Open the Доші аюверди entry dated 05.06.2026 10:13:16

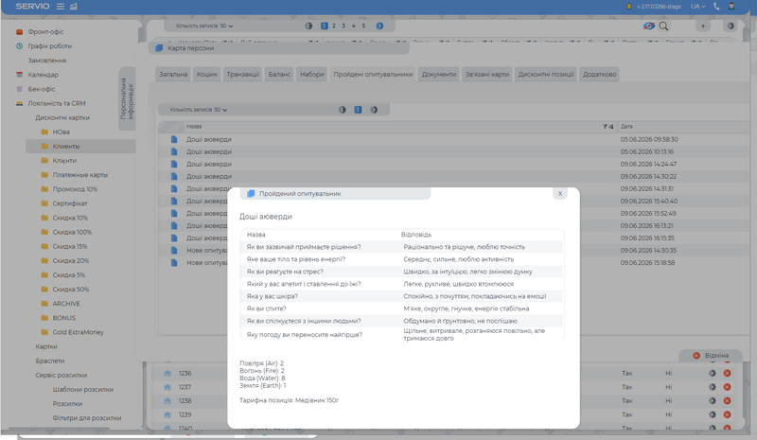pyautogui.click(x=209, y=151)
